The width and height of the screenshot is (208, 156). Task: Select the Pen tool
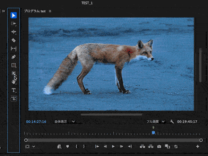pos(14,57)
